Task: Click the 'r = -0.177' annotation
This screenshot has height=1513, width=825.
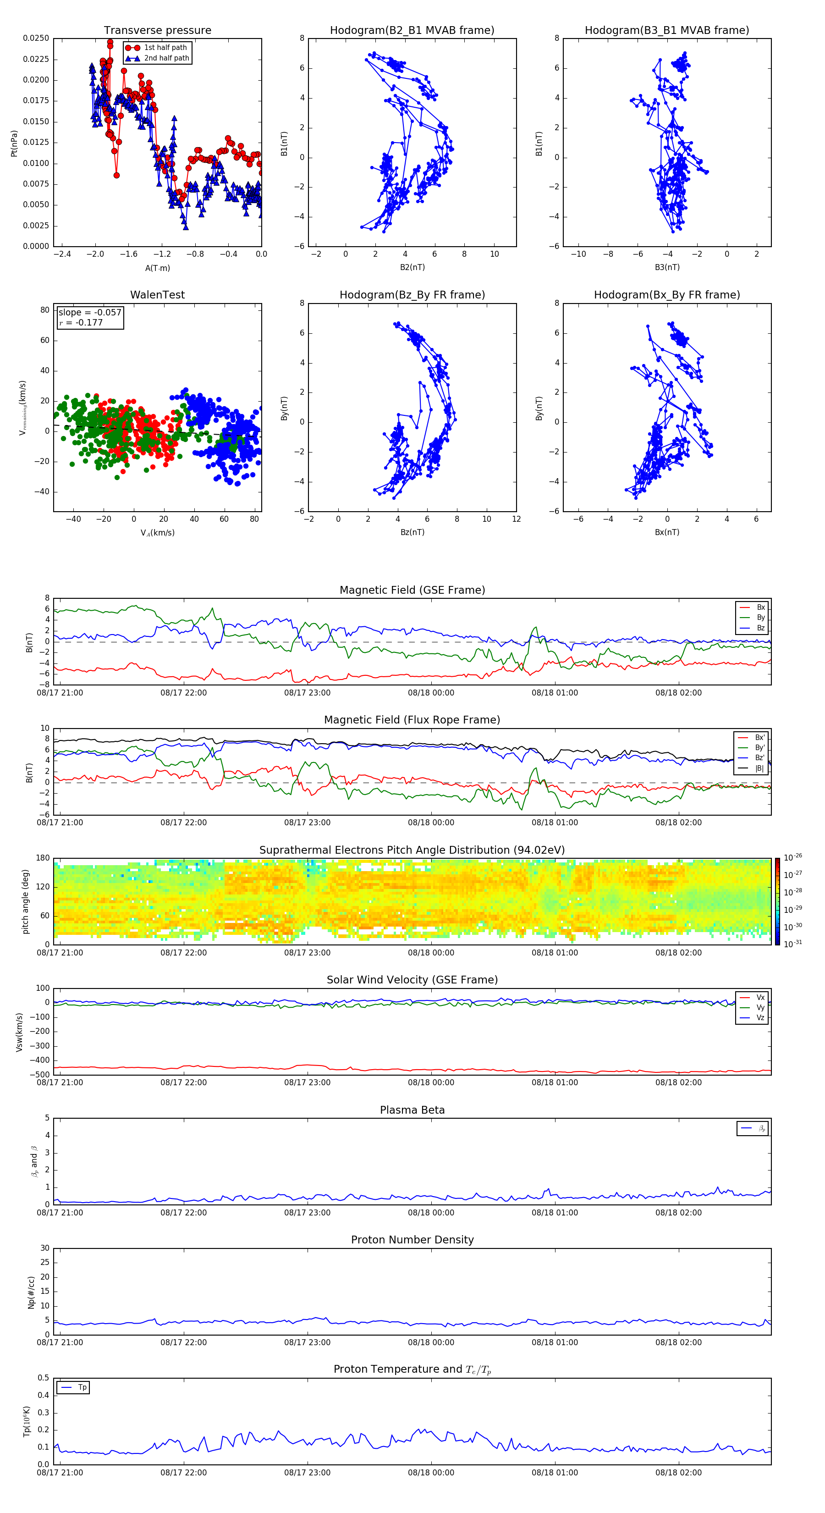Action: (81, 322)
